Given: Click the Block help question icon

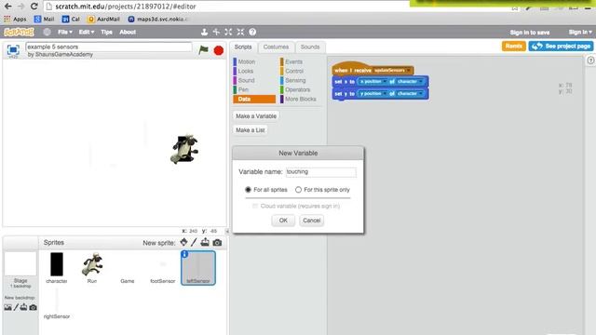Looking at the screenshot, I should click(252, 33).
